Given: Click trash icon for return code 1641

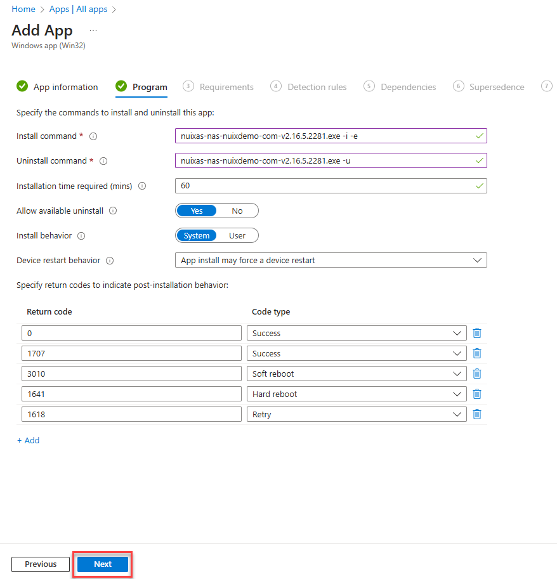Looking at the screenshot, I should pyautogui.click(x=477, y=394).
